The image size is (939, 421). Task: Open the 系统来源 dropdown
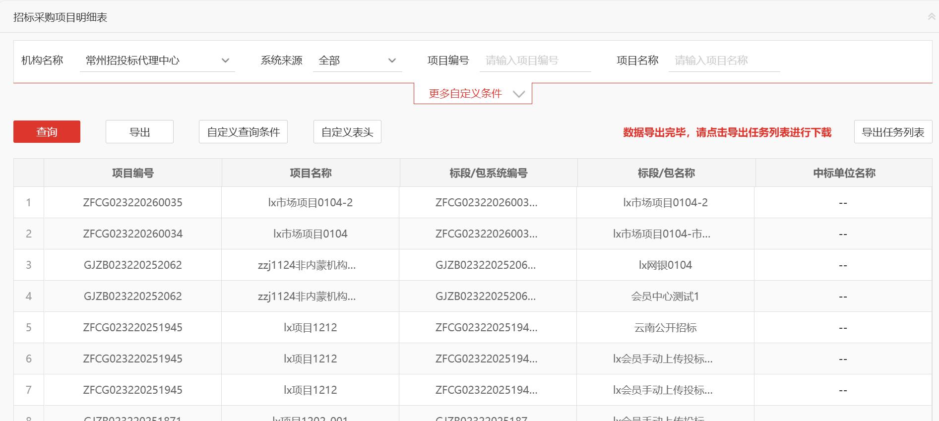coord(357,60)
